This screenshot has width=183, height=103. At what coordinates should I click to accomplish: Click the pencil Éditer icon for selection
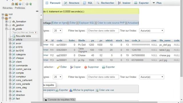click(x=58, y=67)
